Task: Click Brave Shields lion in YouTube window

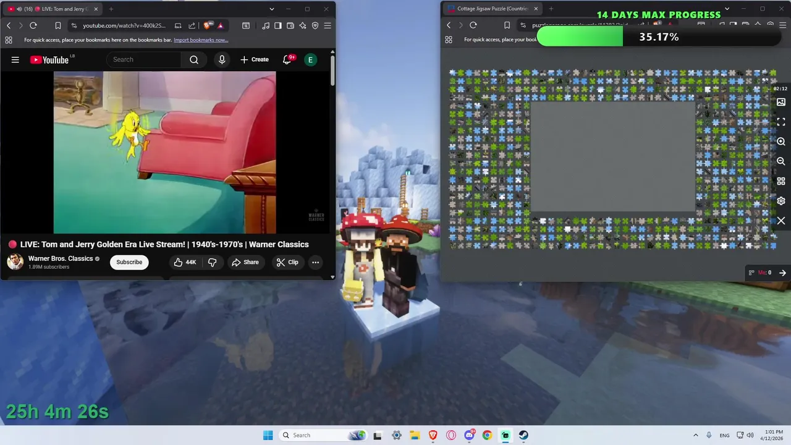Action: click(208, 25)
